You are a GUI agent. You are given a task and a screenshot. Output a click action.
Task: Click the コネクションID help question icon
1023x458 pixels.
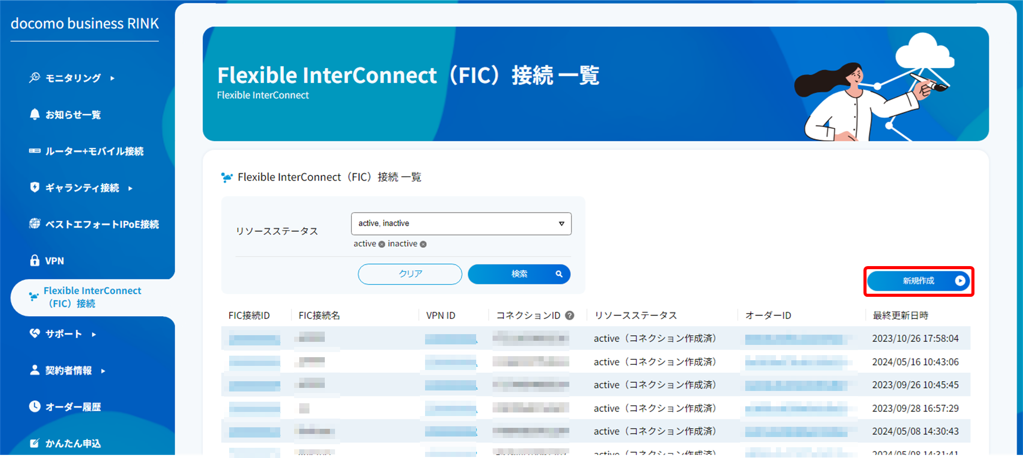569,316
